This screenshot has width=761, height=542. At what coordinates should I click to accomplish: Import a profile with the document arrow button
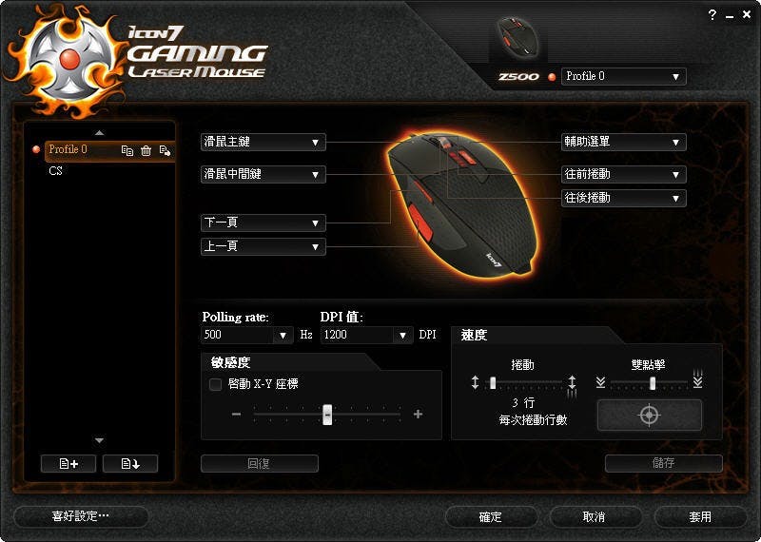[130, 464]
